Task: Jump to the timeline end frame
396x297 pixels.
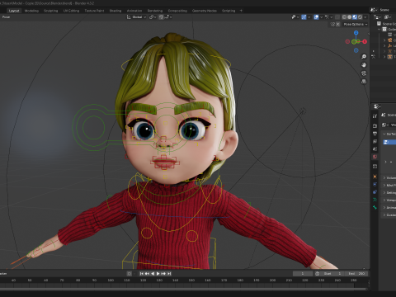Action: click(x=169, y=274)
